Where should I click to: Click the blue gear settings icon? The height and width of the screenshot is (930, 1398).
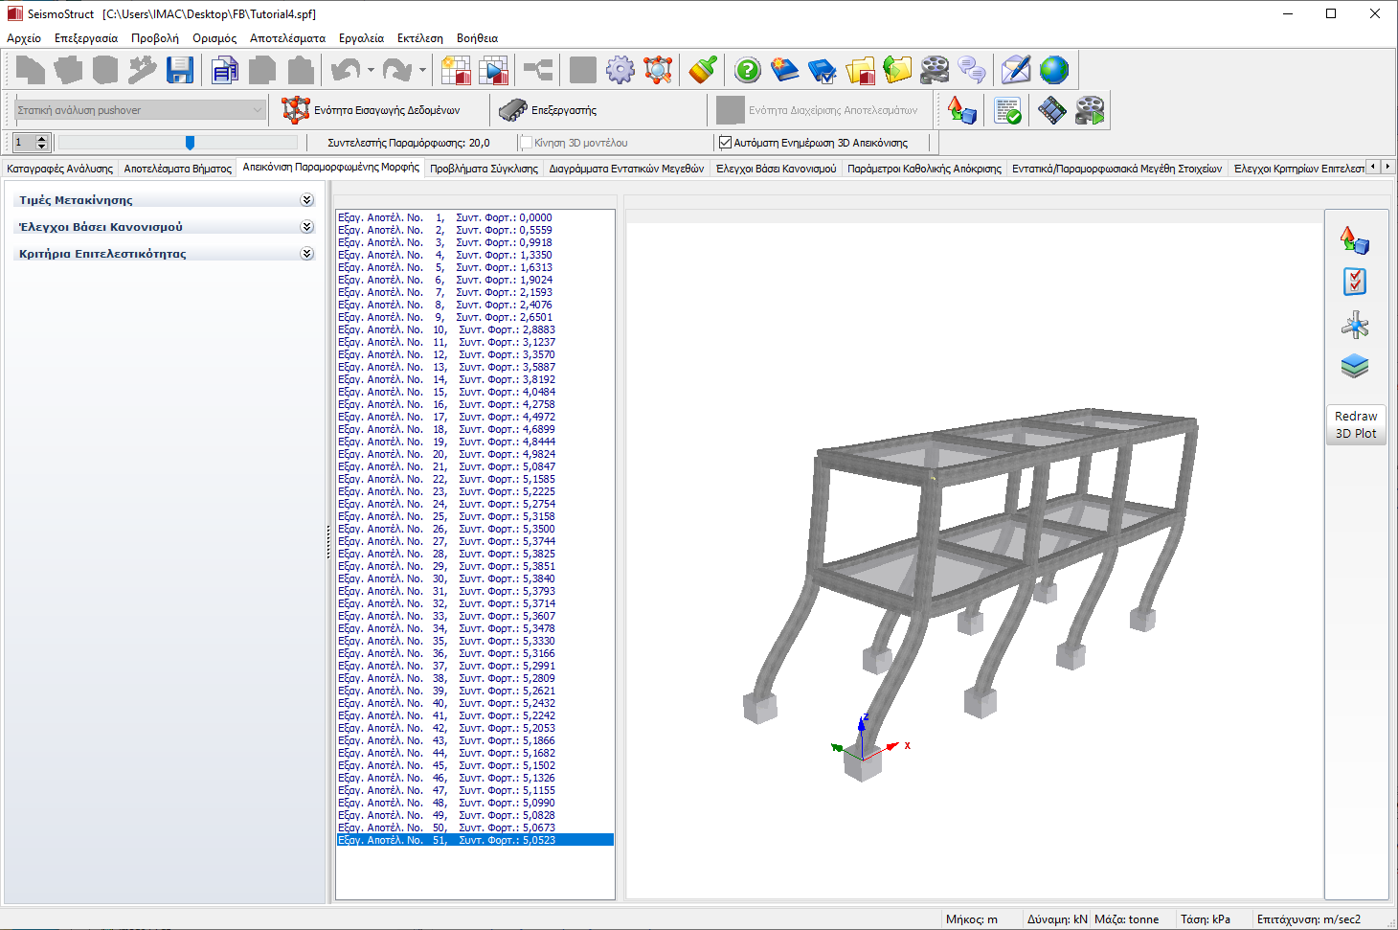point(620,70)
